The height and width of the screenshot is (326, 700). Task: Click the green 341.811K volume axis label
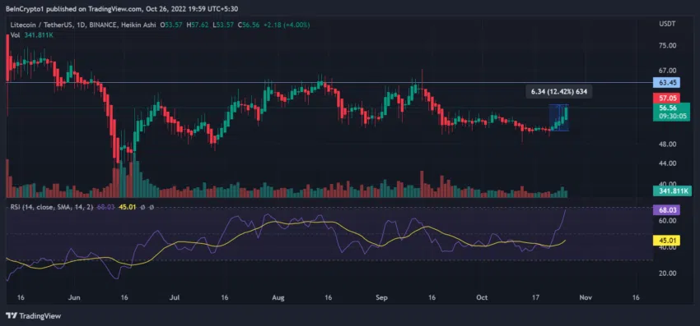click(672, 191)
